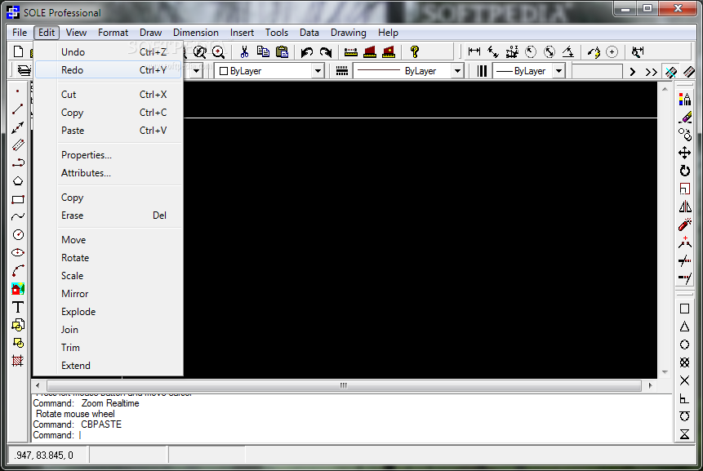Toggle the Endpoint square snap
This screenshot has width=703, height=471.
(684, 309)
